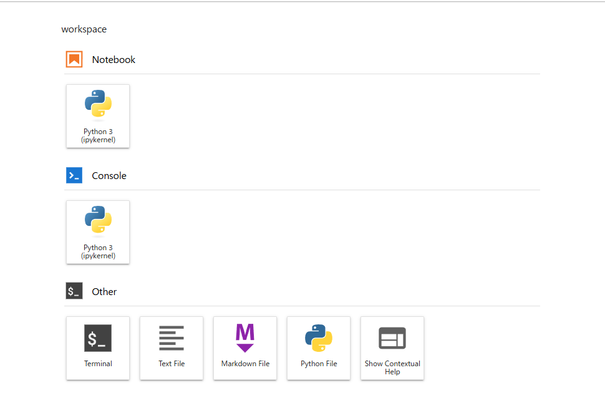Click the orange Notebook section bookmark icon

pos(74,60)
